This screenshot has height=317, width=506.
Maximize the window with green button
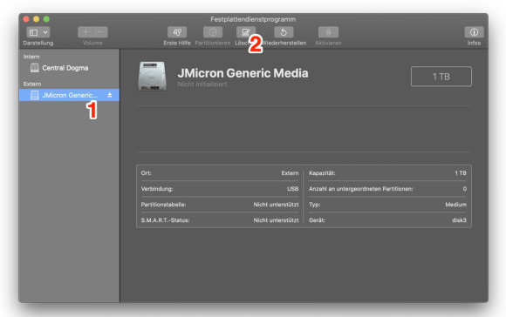[46, 19]
